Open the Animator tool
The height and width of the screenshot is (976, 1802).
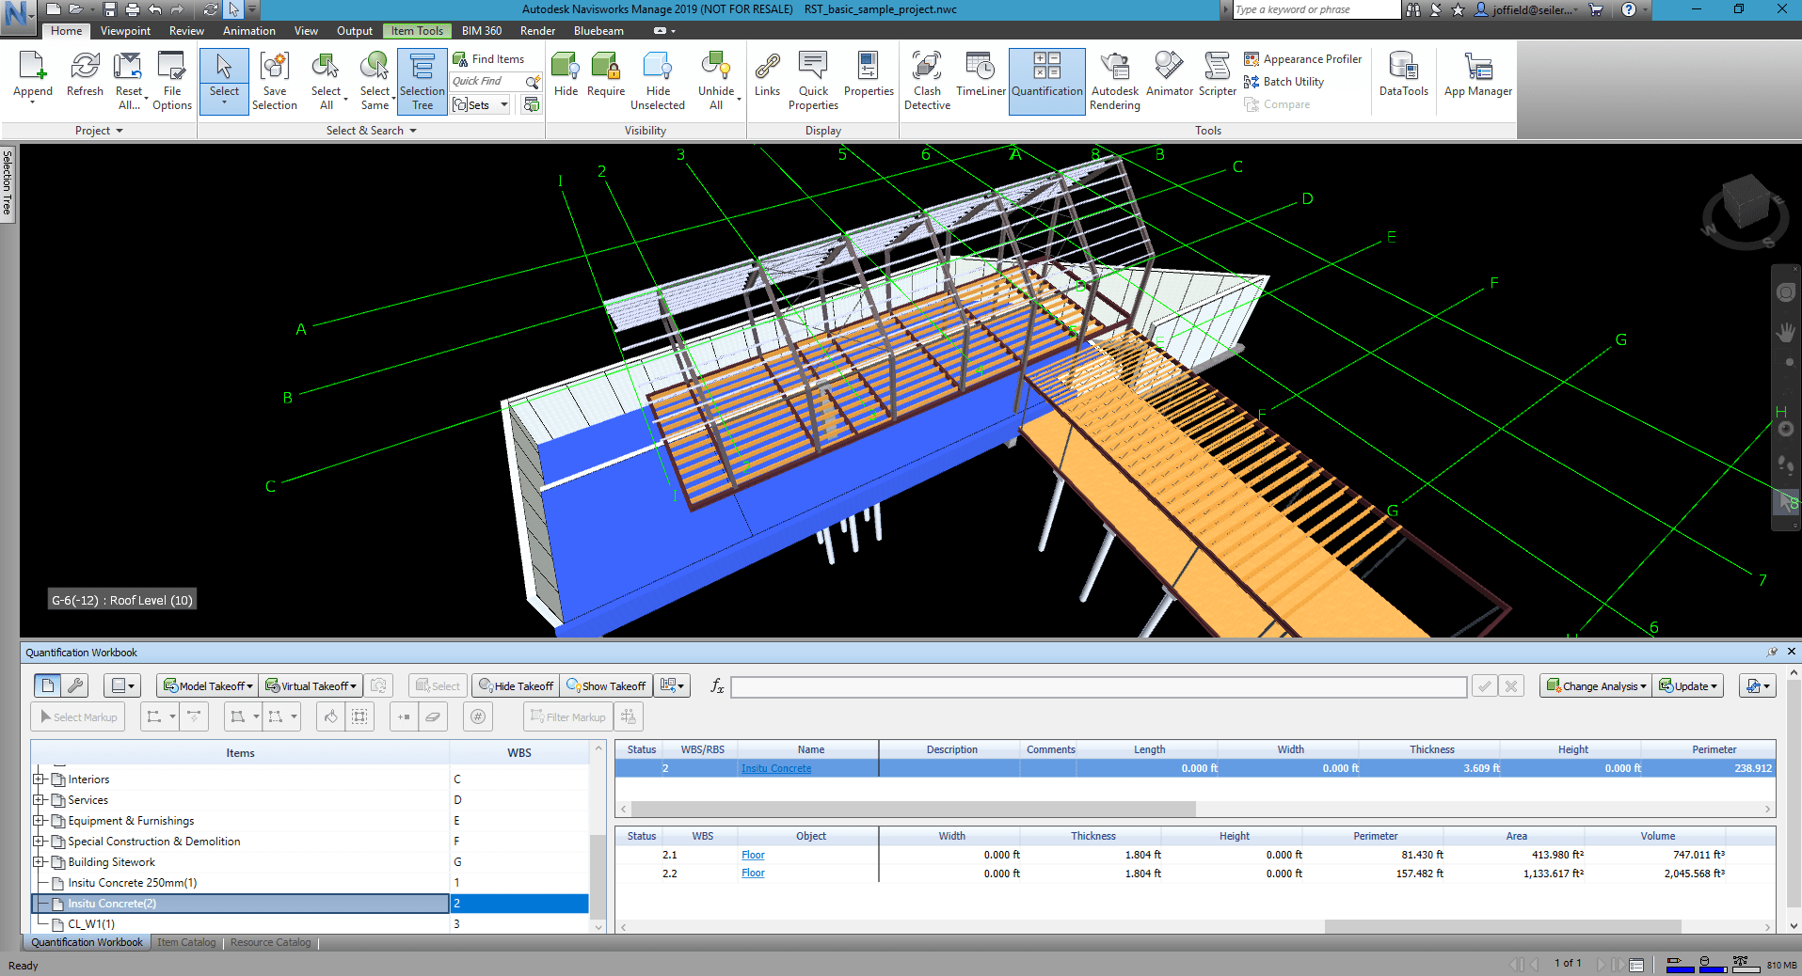[x=1170, y=75]
